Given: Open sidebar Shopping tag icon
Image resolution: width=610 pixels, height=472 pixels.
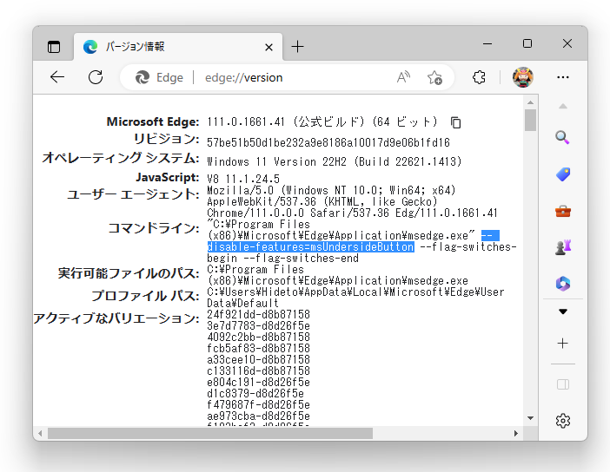Looking at the screenshot, I should coord(563,174).
